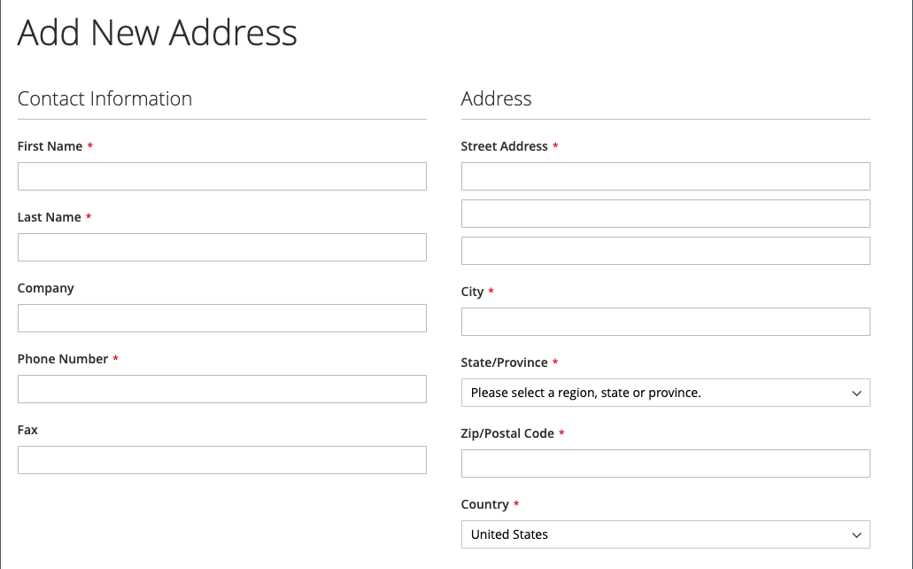Click the required asterisk beside First Name
This screenshot has width=913, height=569.
89,145
